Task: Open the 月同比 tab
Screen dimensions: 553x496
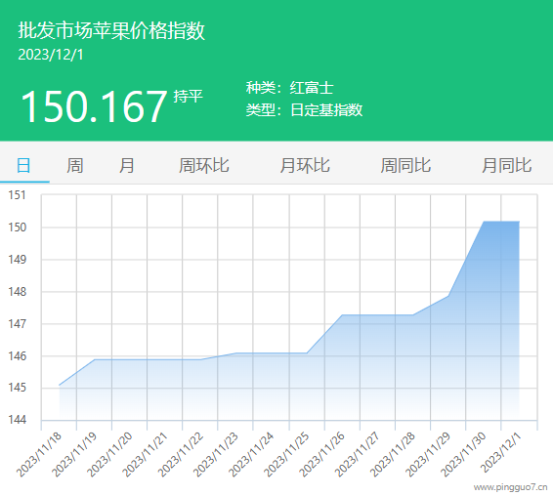Action: [x=506, y=165]
